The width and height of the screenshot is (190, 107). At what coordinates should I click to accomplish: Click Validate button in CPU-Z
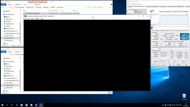pos(178,65)
